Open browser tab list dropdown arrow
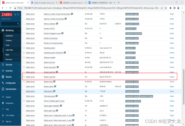Screen dimensions: 185x126 point(165,2)
